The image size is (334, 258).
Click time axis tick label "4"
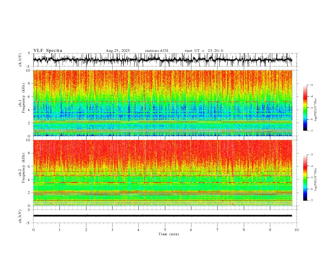tap(138, 230)
